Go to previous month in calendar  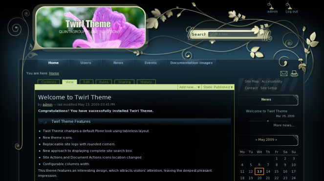coord(257,140)
